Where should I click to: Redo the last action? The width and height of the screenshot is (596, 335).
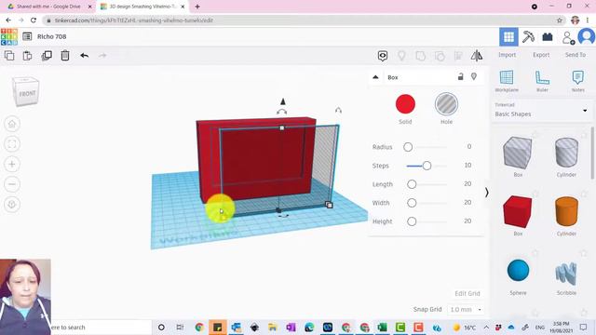coord(102,56)
